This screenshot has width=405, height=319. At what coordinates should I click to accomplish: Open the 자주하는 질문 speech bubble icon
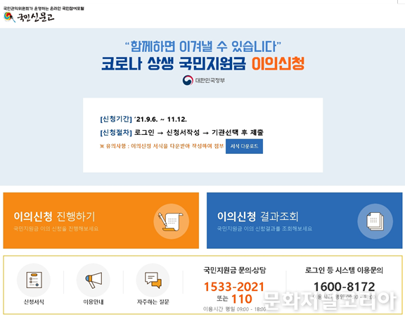pos(153,280)
